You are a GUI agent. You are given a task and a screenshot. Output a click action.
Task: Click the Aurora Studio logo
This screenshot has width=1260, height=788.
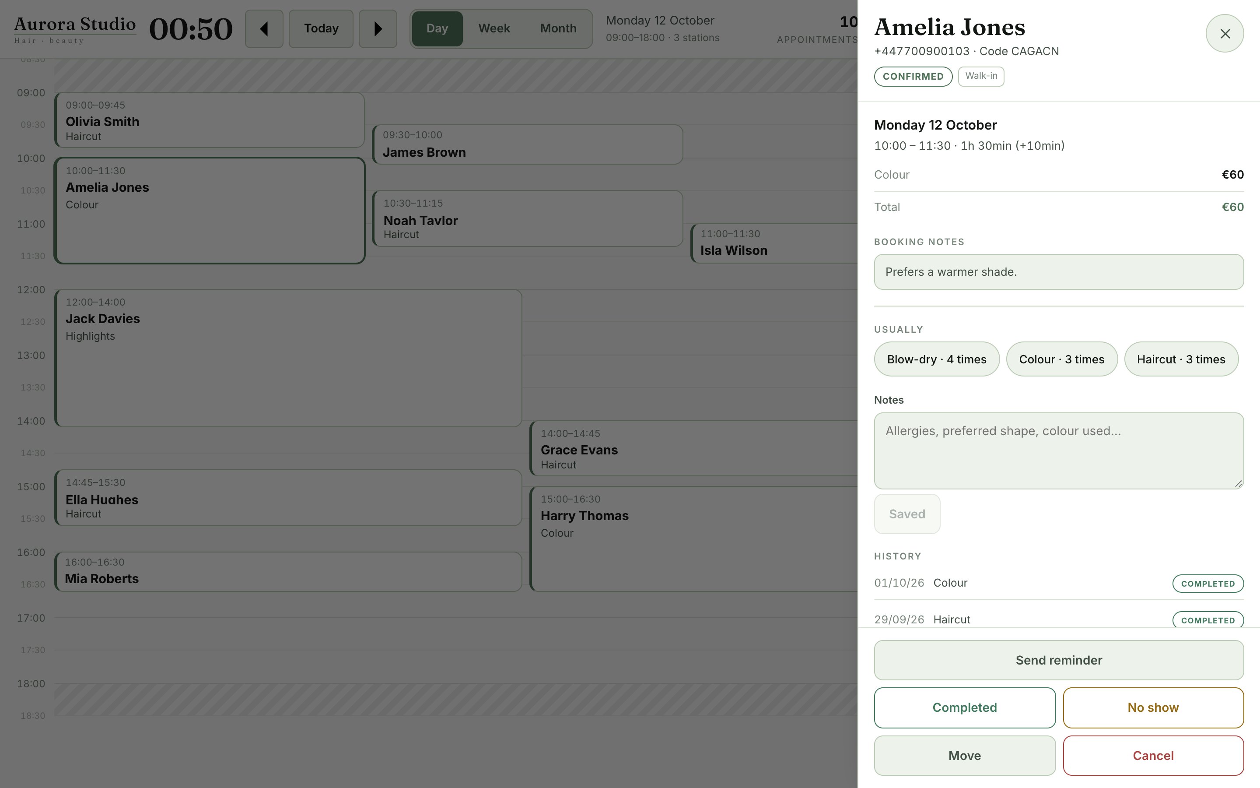(75, 30)
